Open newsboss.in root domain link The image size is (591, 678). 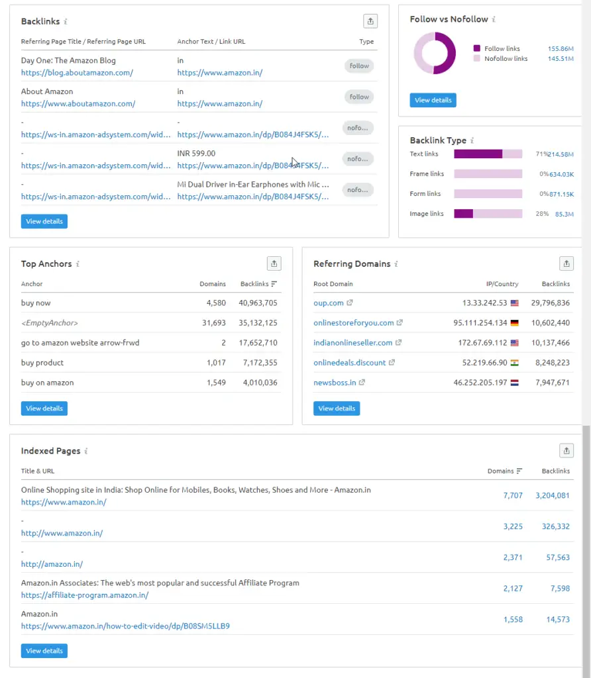click(x=335, y=382)
